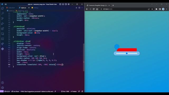Click the .sliderDrop .drop breadcrumb
The width and height of the screenshot is (169, 95).
coord(22,11)
